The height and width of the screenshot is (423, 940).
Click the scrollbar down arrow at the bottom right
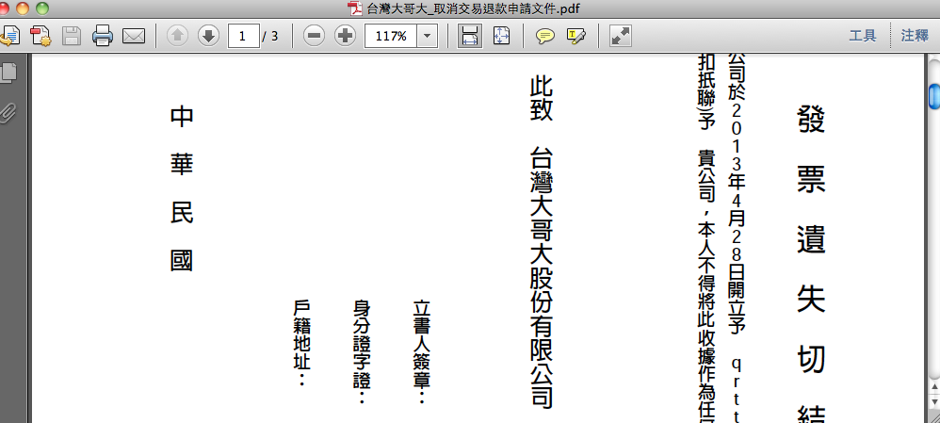pos(934,402)
